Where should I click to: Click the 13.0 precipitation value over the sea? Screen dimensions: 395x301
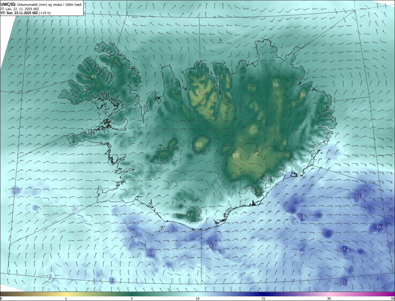coord(150,252)
